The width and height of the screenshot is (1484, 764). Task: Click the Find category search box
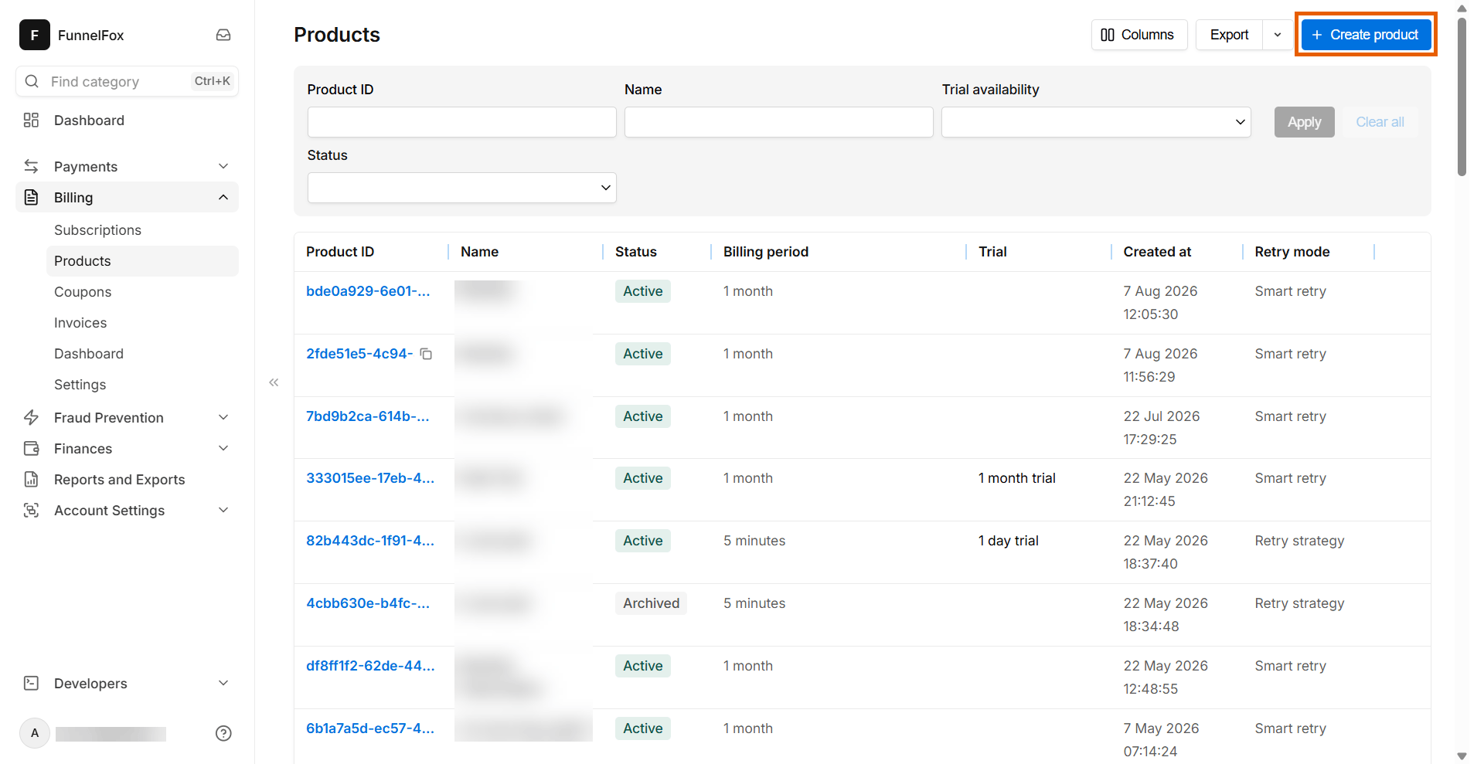pos(127,81)
